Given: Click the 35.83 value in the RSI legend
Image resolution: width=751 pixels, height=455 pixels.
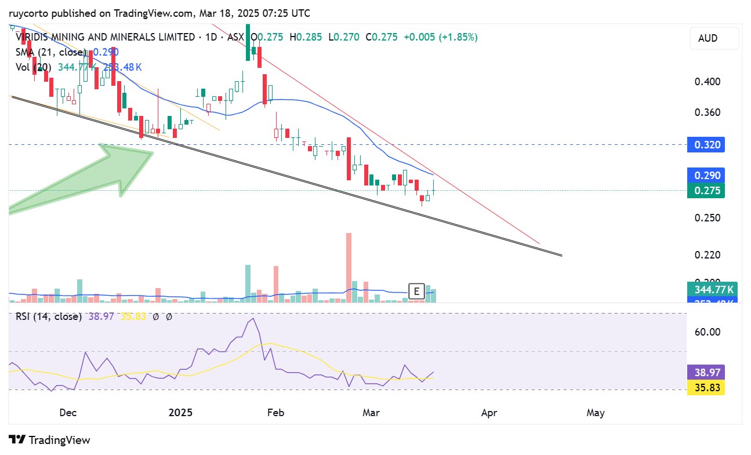Looking at the screenshot, I should pos(133,317).
